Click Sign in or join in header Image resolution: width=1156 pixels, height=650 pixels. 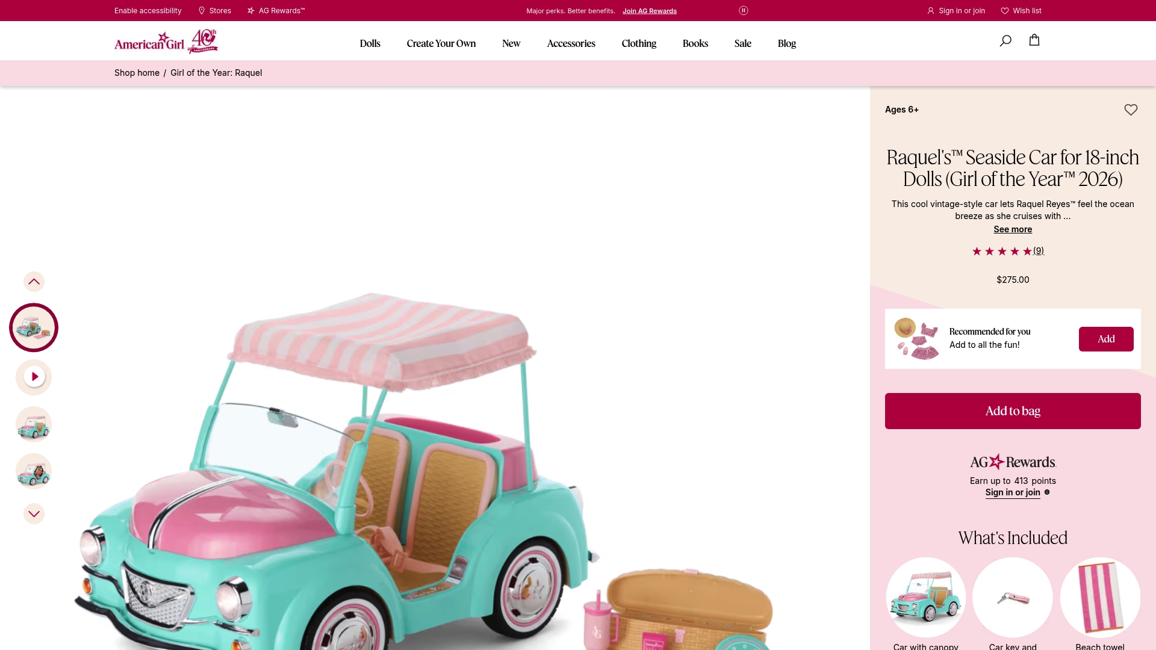pyautogui.click(x=956, y=11)
